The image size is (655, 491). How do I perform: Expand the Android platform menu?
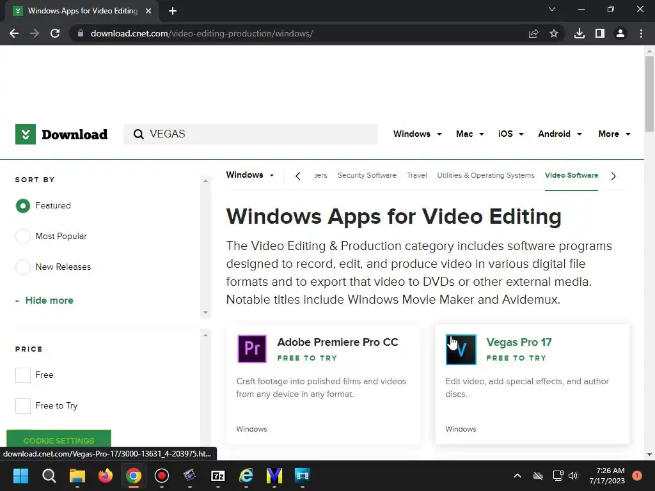click(x=560, y=134)
